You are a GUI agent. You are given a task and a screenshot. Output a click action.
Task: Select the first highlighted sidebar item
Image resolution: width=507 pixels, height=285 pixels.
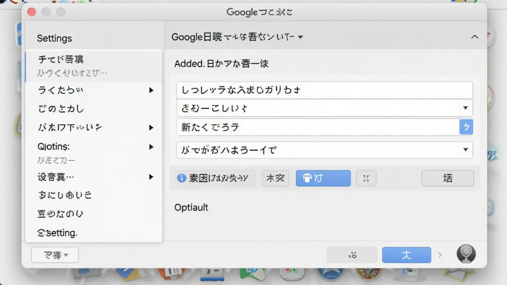(x=94, y=66)
